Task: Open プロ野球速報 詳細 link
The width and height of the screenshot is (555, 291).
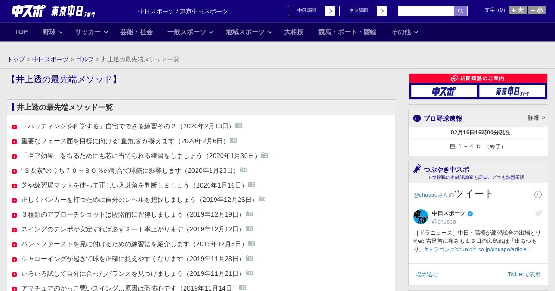Action: 536,118
